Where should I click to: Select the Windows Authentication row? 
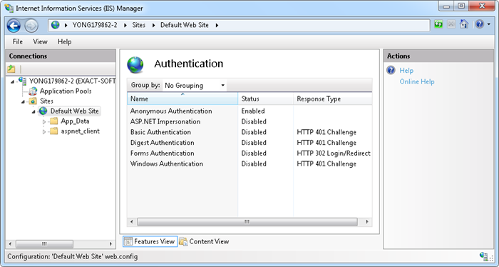click(249, 163)
